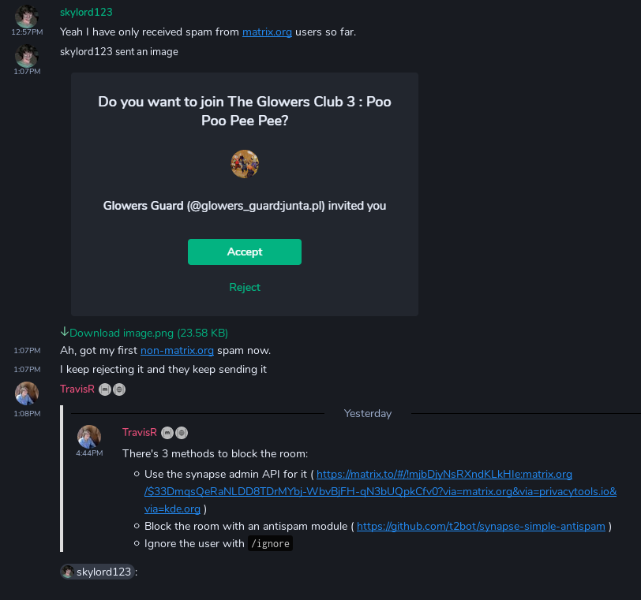This screenshot has height=600, width=641.
Task: Click the Matrix badge beside top TravisR name
Action: 105,389
